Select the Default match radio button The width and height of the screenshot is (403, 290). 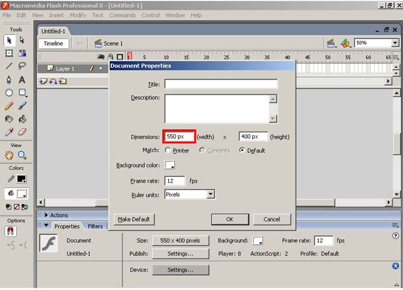pos(241,150)
